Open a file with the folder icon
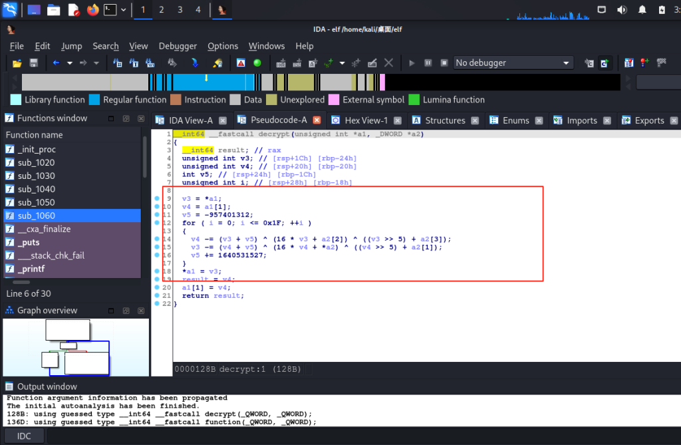The height and width of the screenshot is (445, 681). pos(17,63)
